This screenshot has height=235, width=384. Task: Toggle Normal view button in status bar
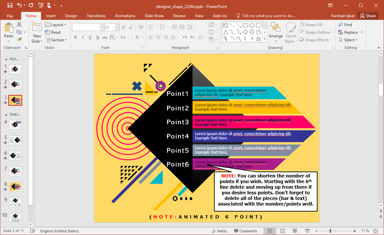coord(270,231)
